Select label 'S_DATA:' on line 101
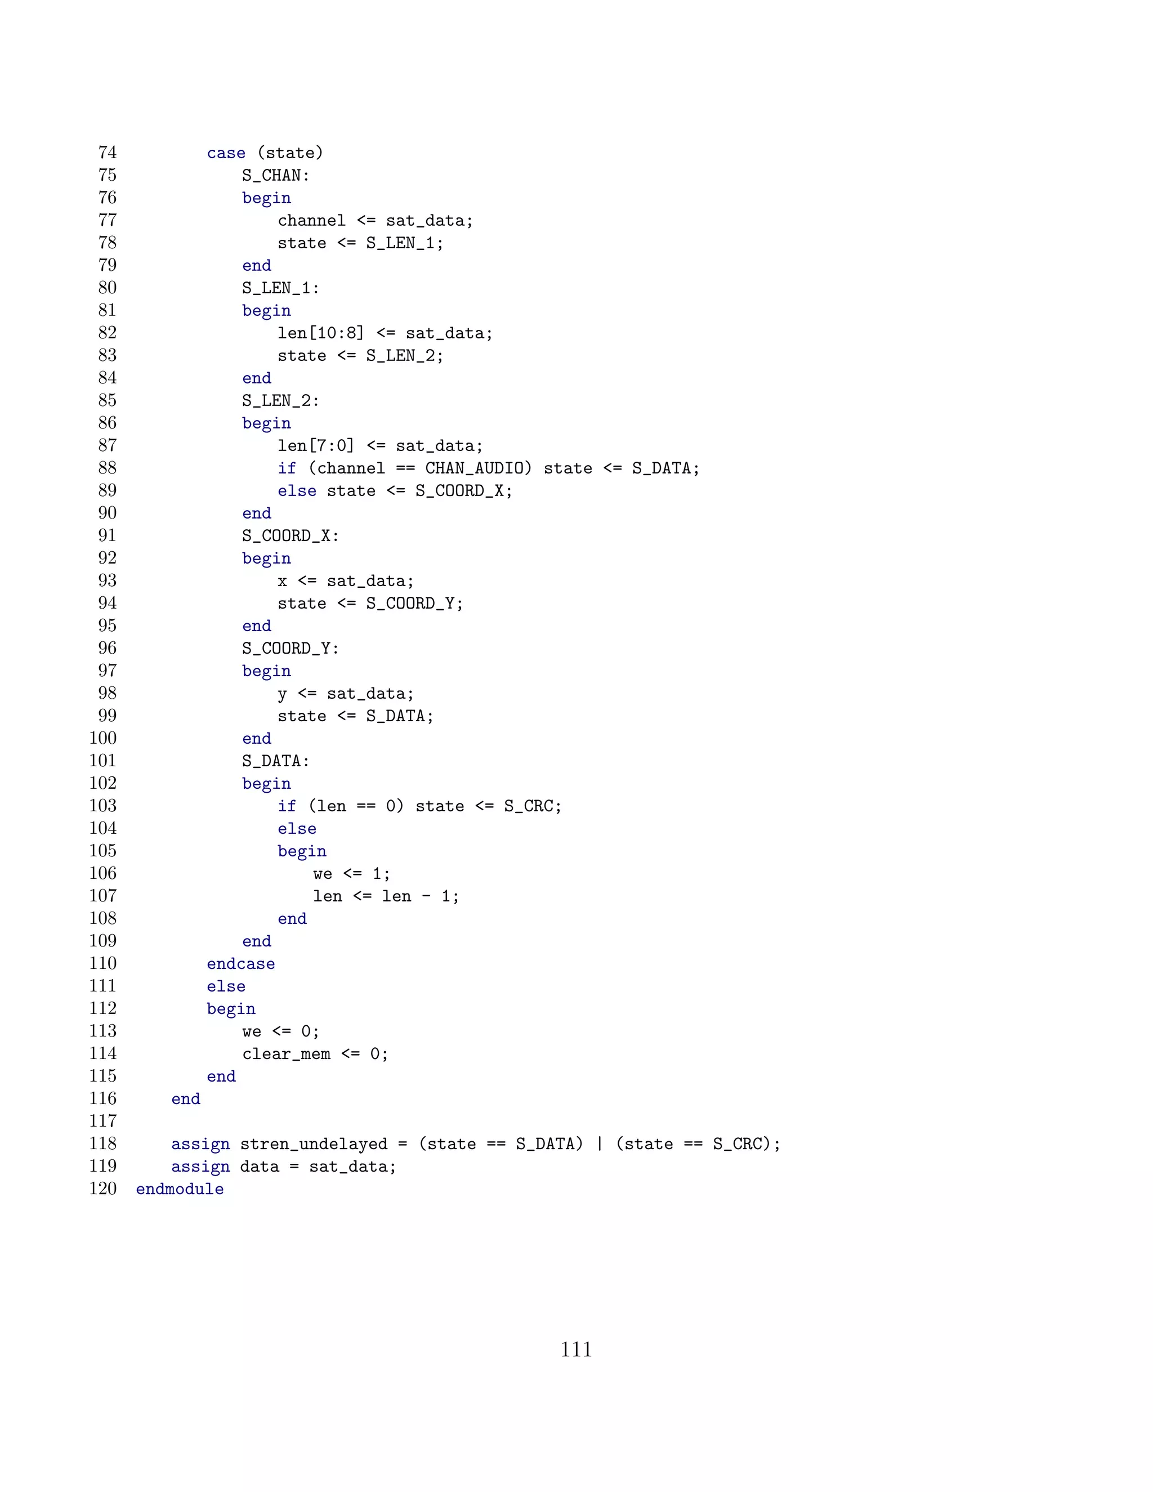This screenshot has height=1492, width=1153. [x=276, y=762]
